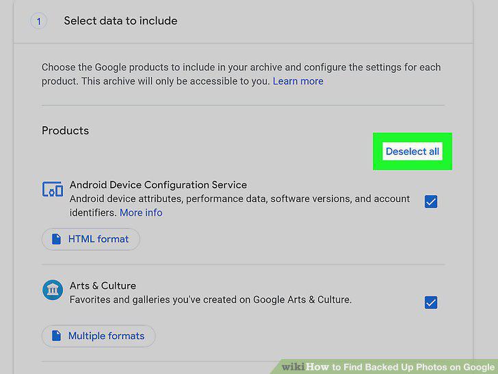Open More info for Android Device Configuration
This screenshot has height=374, width=498.
141,213
